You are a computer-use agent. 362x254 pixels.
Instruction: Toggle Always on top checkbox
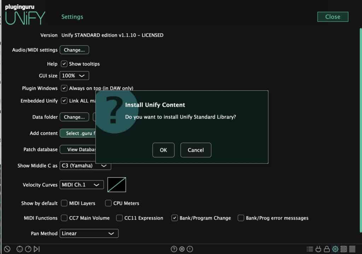(64, 88)
